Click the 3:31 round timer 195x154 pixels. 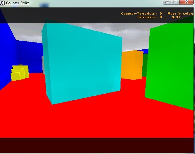(176, 17)
